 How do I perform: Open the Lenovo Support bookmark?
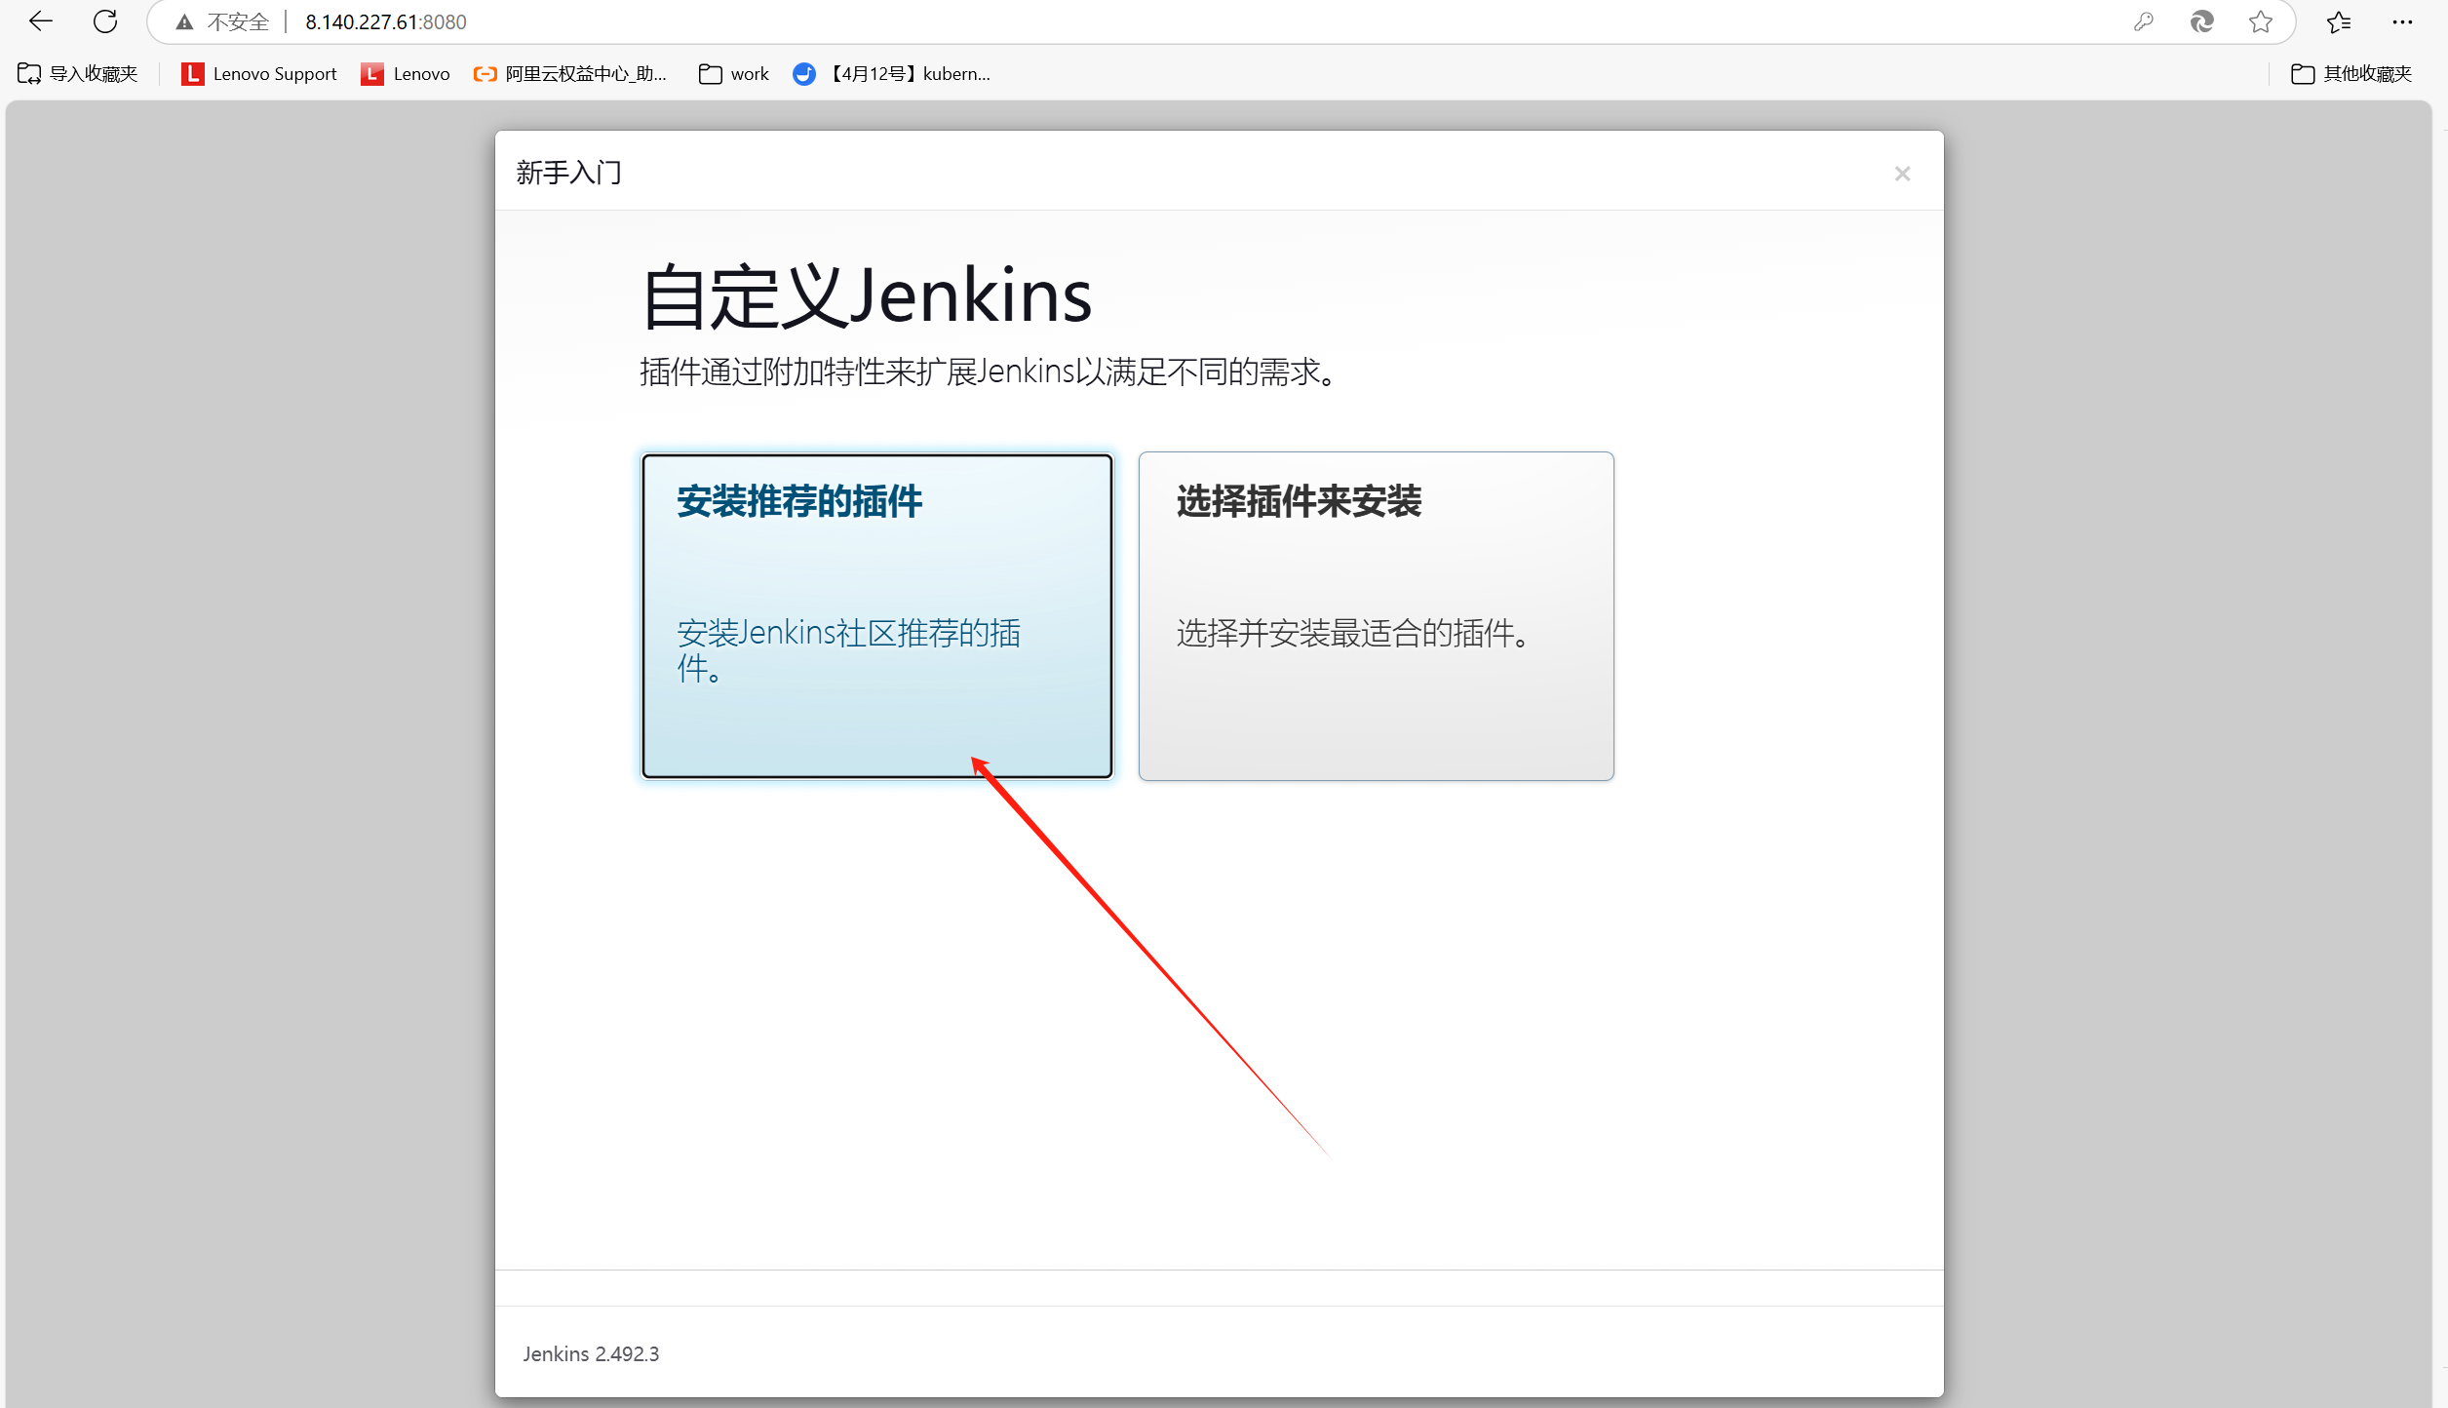259,74
